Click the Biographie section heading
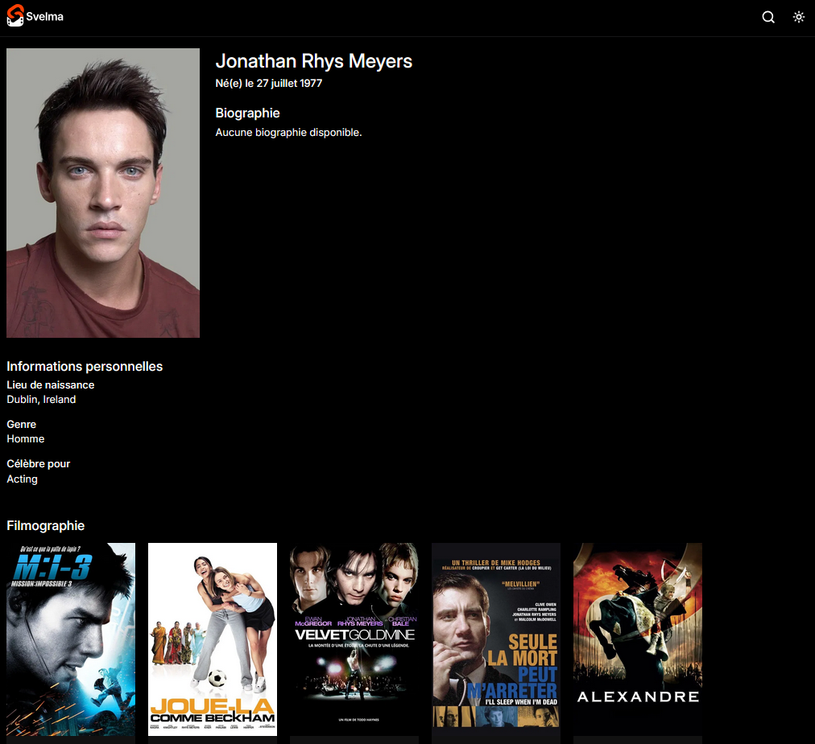Screen dimensions: 815x744 [x=247, y=113]
